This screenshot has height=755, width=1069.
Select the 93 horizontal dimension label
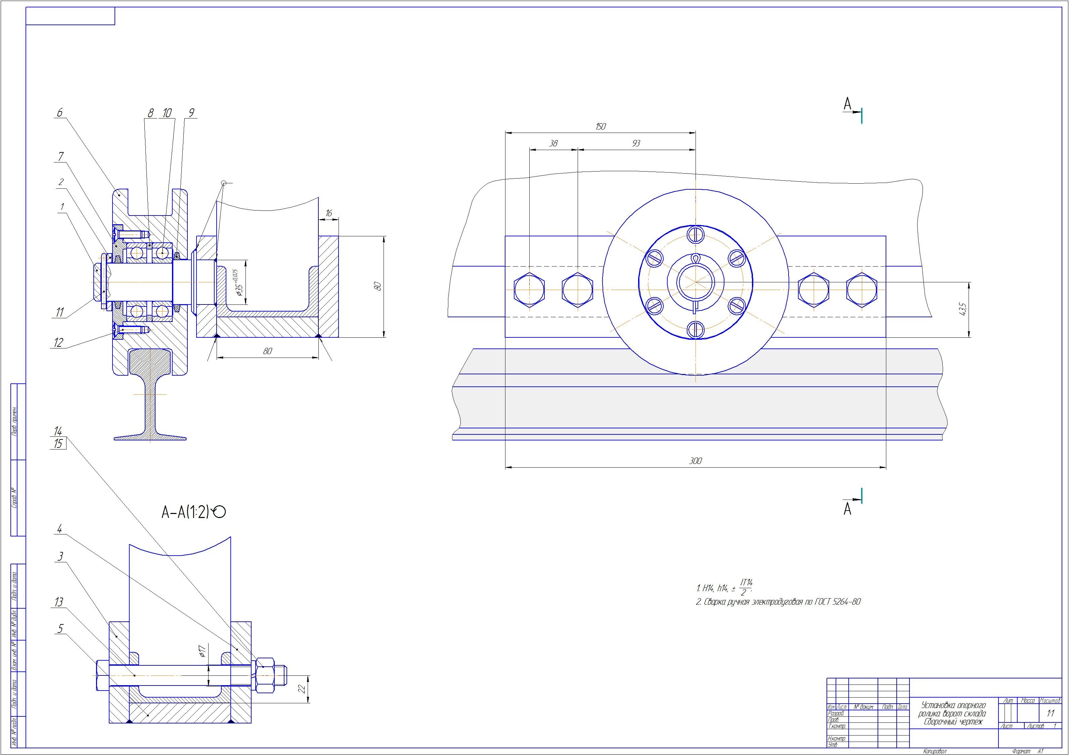click(x=636, y=143)
